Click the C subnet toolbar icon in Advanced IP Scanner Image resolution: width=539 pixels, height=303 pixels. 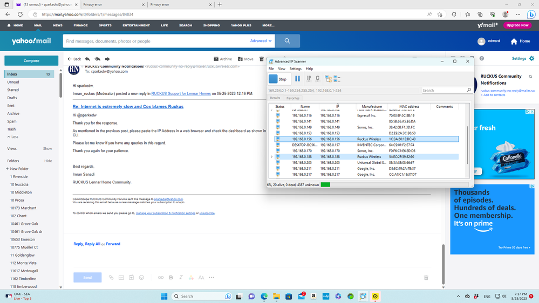[317, 79]
